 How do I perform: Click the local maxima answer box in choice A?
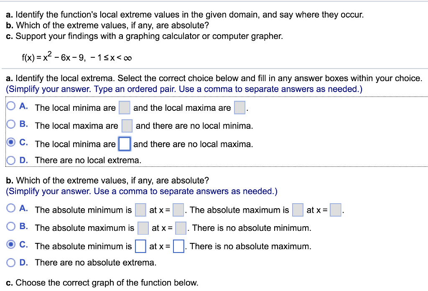click(x=239, y=107)
